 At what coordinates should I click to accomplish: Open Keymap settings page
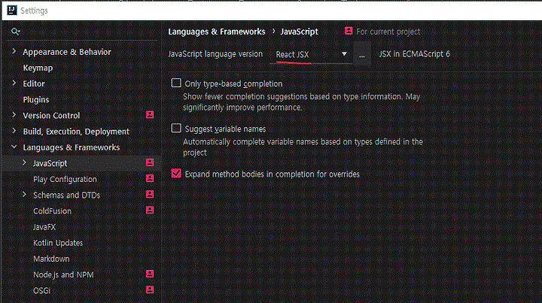38,68
